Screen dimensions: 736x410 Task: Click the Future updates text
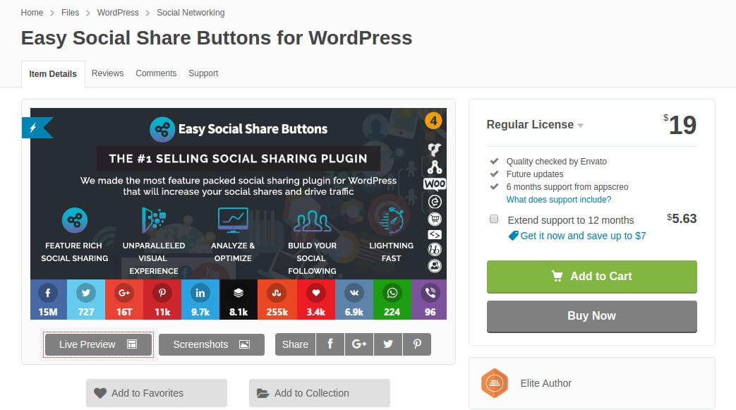click(535, 174)
